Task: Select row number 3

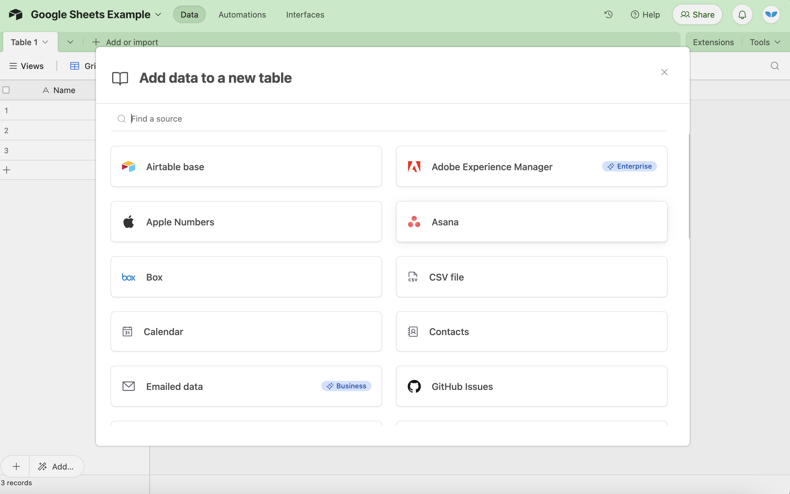Action: (6, 151)
